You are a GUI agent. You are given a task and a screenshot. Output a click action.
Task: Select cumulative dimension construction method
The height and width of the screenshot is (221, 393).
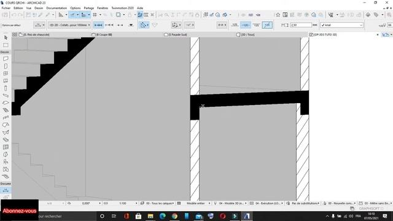109,25
